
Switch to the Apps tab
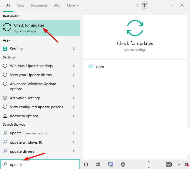coord(20,6)
